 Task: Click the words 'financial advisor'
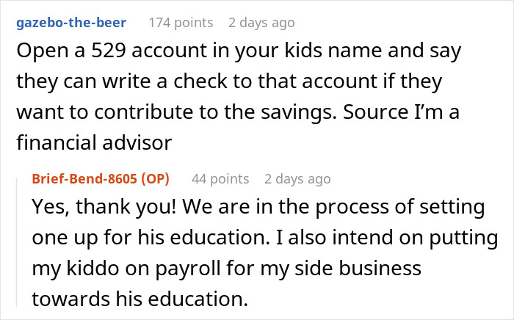tap(94, 143)
